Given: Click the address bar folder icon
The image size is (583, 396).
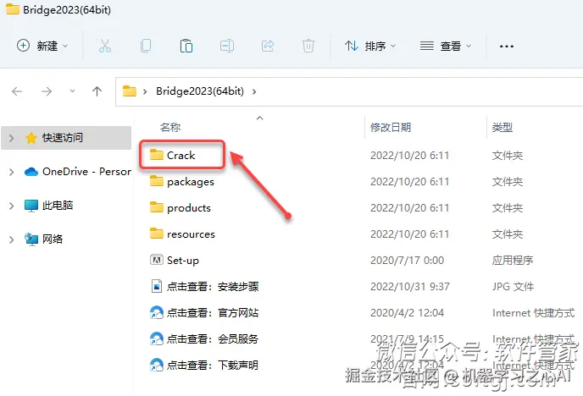Looking at the screenshot, I should [x=130, y=91].
